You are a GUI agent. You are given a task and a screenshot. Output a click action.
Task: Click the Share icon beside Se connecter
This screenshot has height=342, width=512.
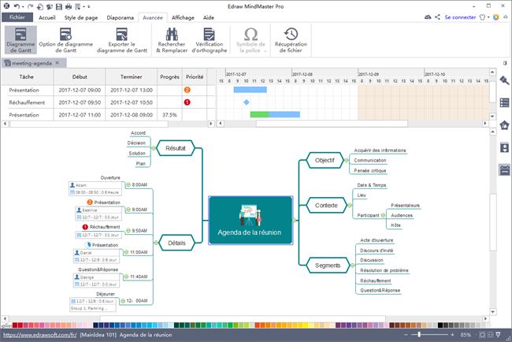[x=437, y=17]
